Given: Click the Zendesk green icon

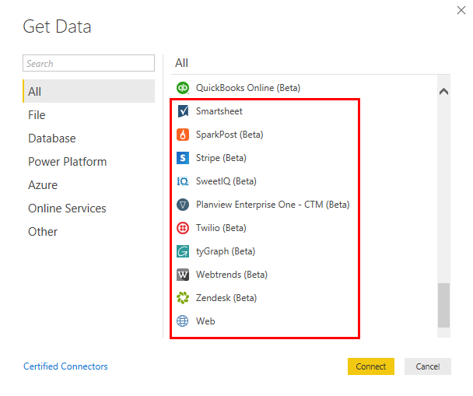Looking at the screenshot, I should pos(183,298).
